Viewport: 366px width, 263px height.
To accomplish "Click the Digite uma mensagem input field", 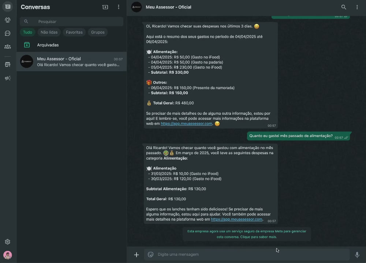I will tap(249, 255).
